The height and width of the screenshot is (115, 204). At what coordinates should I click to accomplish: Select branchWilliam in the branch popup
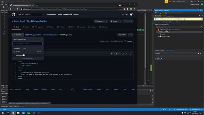(28, 55)
